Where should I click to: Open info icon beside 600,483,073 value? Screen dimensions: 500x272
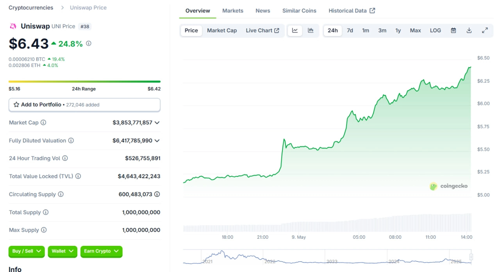pos(157,194)
